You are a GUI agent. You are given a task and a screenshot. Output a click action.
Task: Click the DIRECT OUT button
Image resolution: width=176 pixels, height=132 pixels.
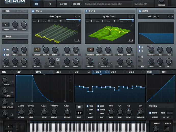coord(22,11)
